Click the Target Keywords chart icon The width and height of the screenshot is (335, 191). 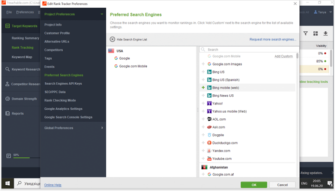click(x=7, y=26)
